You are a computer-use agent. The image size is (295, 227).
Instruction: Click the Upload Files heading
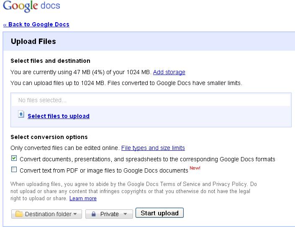point(33,41)
